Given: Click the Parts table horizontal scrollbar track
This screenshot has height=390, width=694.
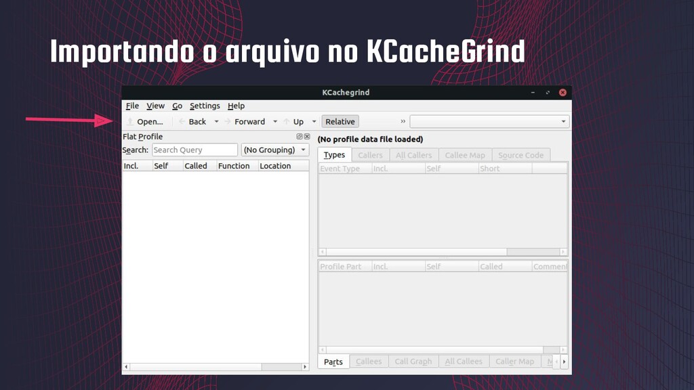Looking at the screenshot, I should (x=443, y=350).
